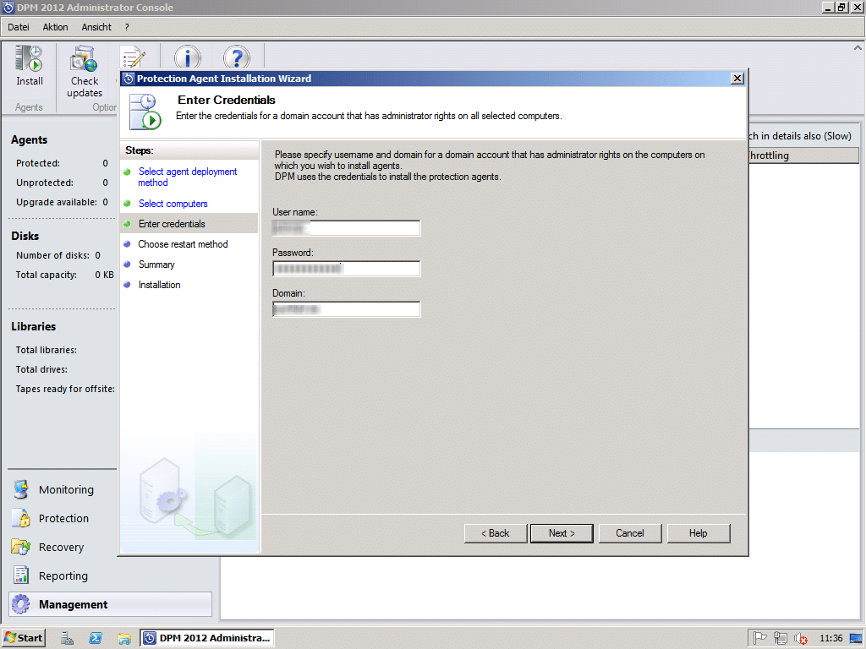Viewport: 866px width, 649px height.
Task: Switch to Monitoring workspace label
Action: pyautogui.click(x=66, y=489)
